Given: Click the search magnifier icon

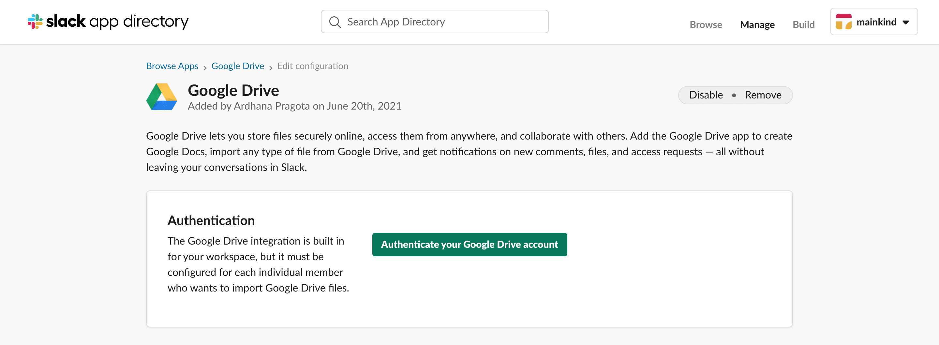Looking at the screenshot, I should 335,22.
